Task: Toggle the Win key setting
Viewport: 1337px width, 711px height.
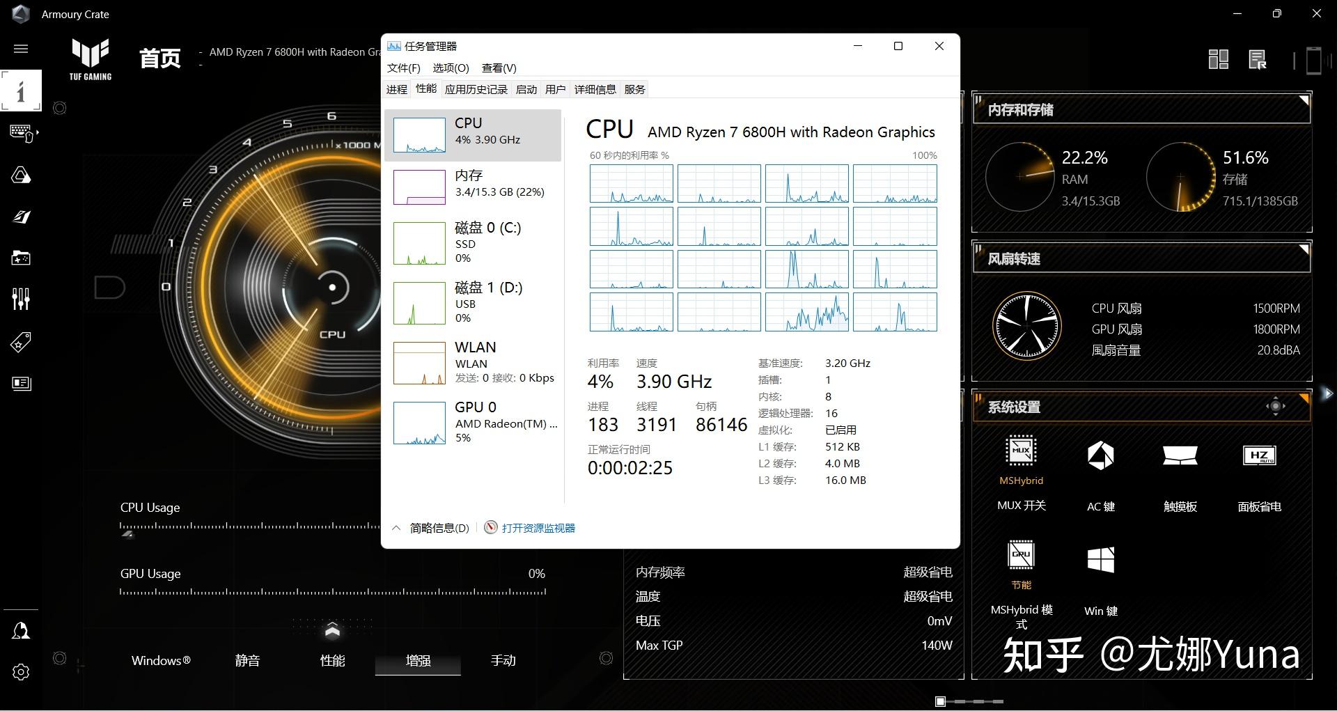Action: tap(1100, 560)
